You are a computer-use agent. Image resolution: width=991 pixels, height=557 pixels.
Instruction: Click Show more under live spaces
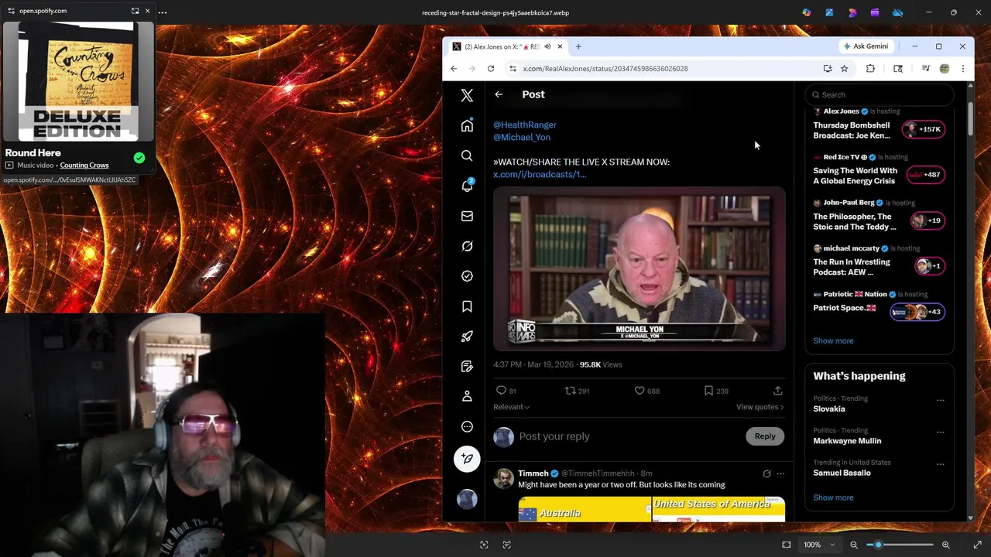tap(833, 340)
